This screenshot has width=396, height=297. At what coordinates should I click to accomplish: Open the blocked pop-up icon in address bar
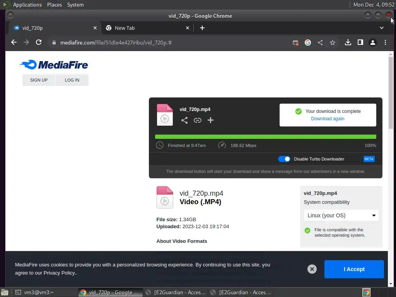pyautogui.click(x=295, y=43)
